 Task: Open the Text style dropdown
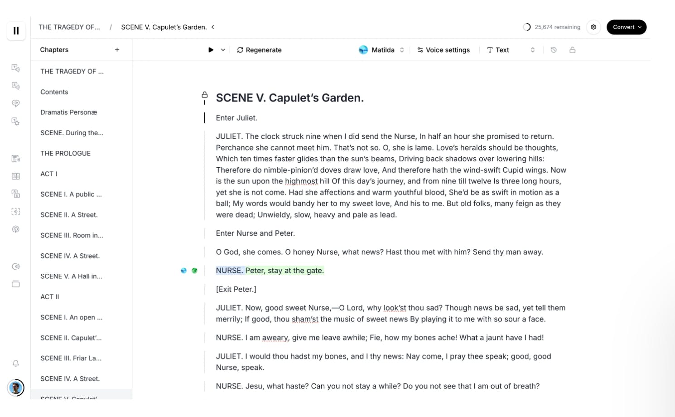click(511, 50)
